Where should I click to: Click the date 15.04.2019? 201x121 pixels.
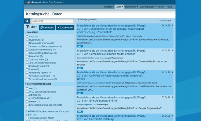coord(167,50)
